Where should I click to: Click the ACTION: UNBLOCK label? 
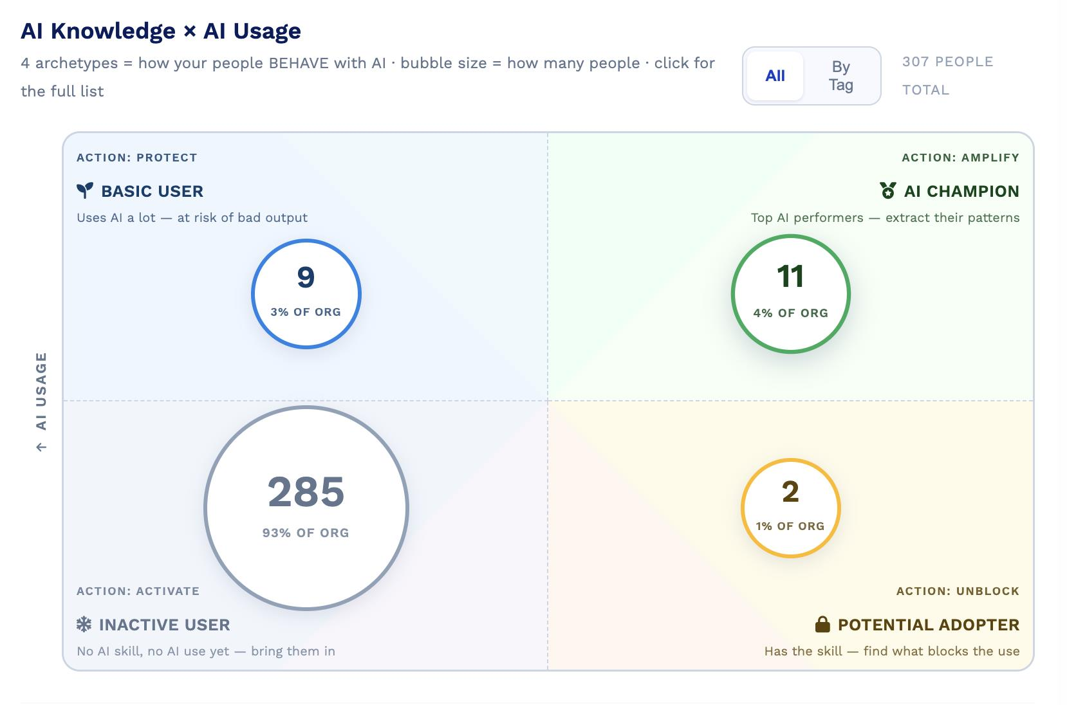click(x=958, y=591)
